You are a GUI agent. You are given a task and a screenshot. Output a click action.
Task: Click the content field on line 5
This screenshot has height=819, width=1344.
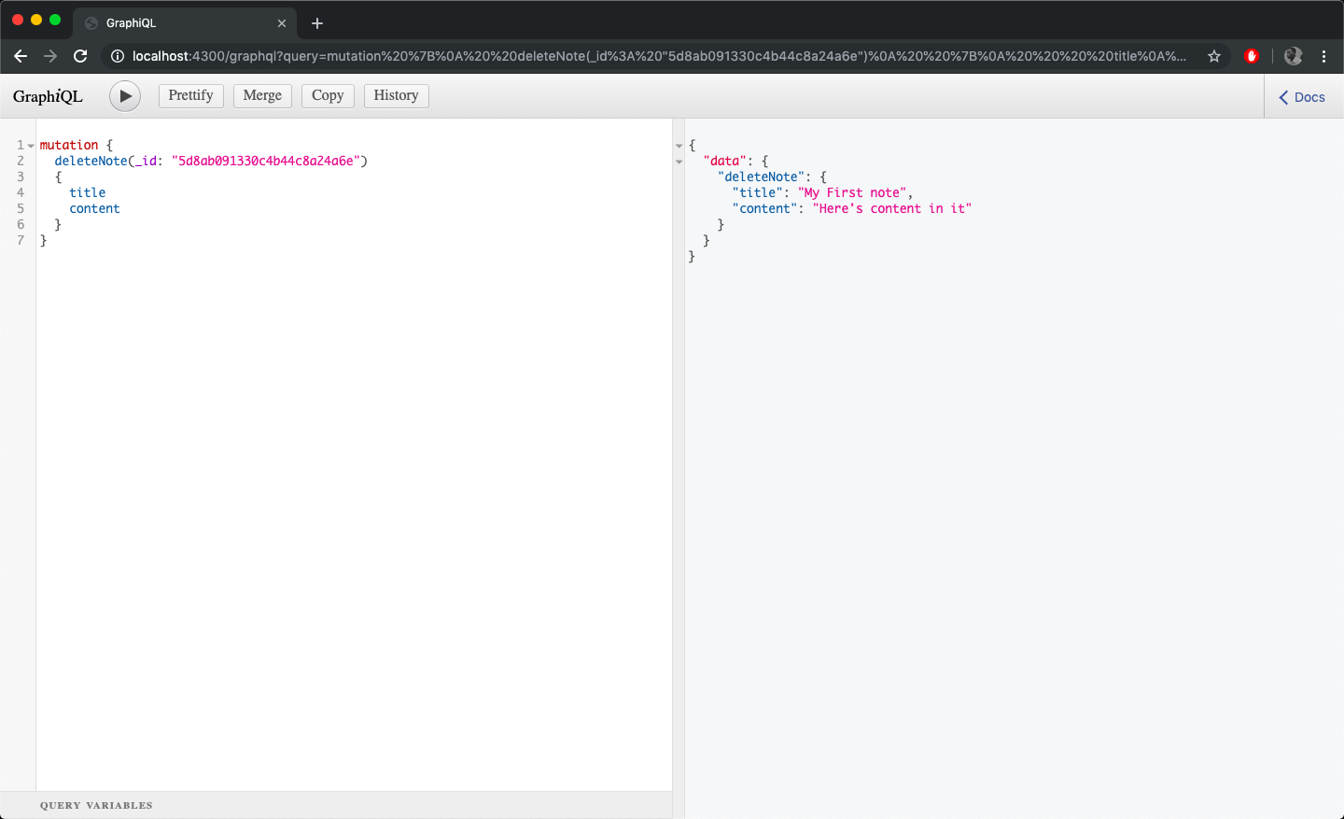tap(94, 208)
